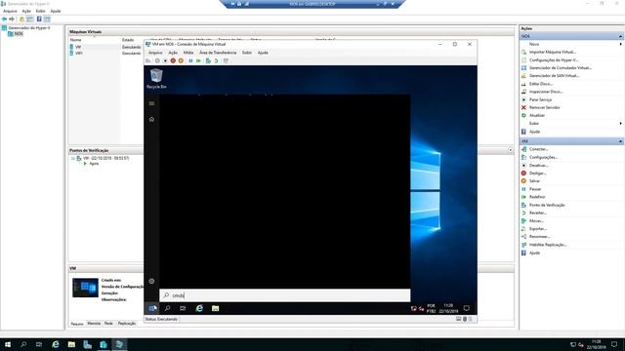
Task: Click the green Reset/Start icon in VM toolbar
Action: 198,60
